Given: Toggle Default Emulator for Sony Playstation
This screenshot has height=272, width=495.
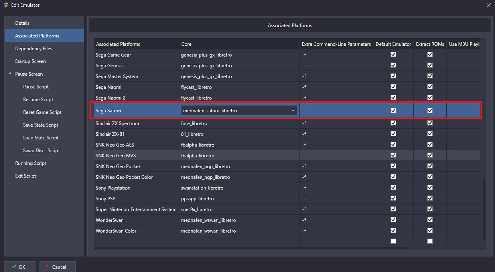Looking at the screenshot, I should point(393,188).
